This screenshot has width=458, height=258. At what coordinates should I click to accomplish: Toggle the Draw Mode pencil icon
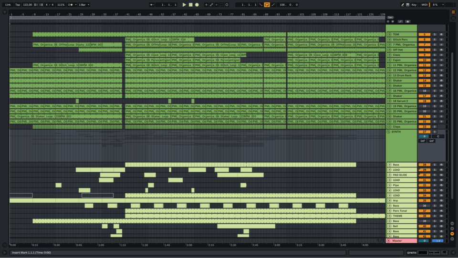(x=402, y=5)
